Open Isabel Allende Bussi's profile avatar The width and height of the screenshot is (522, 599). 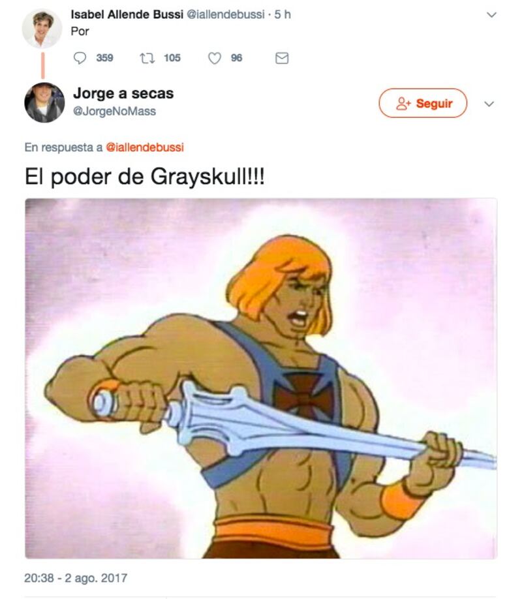[42, 29]
